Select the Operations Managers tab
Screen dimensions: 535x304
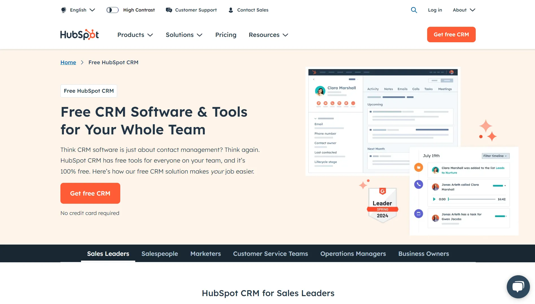point(353,254)
